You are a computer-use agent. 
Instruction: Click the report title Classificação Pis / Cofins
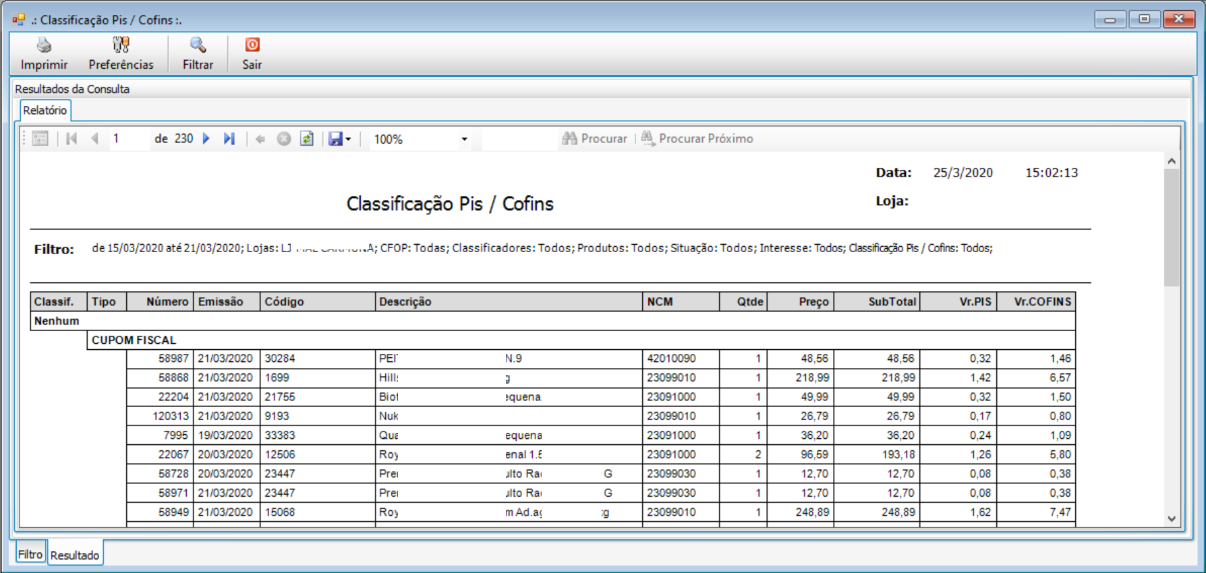pyautogui.click(x=450, y=204)
